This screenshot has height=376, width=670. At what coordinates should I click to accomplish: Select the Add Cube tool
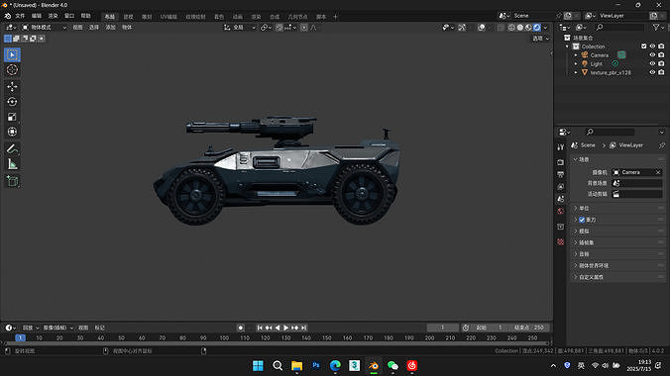(12, 181)
